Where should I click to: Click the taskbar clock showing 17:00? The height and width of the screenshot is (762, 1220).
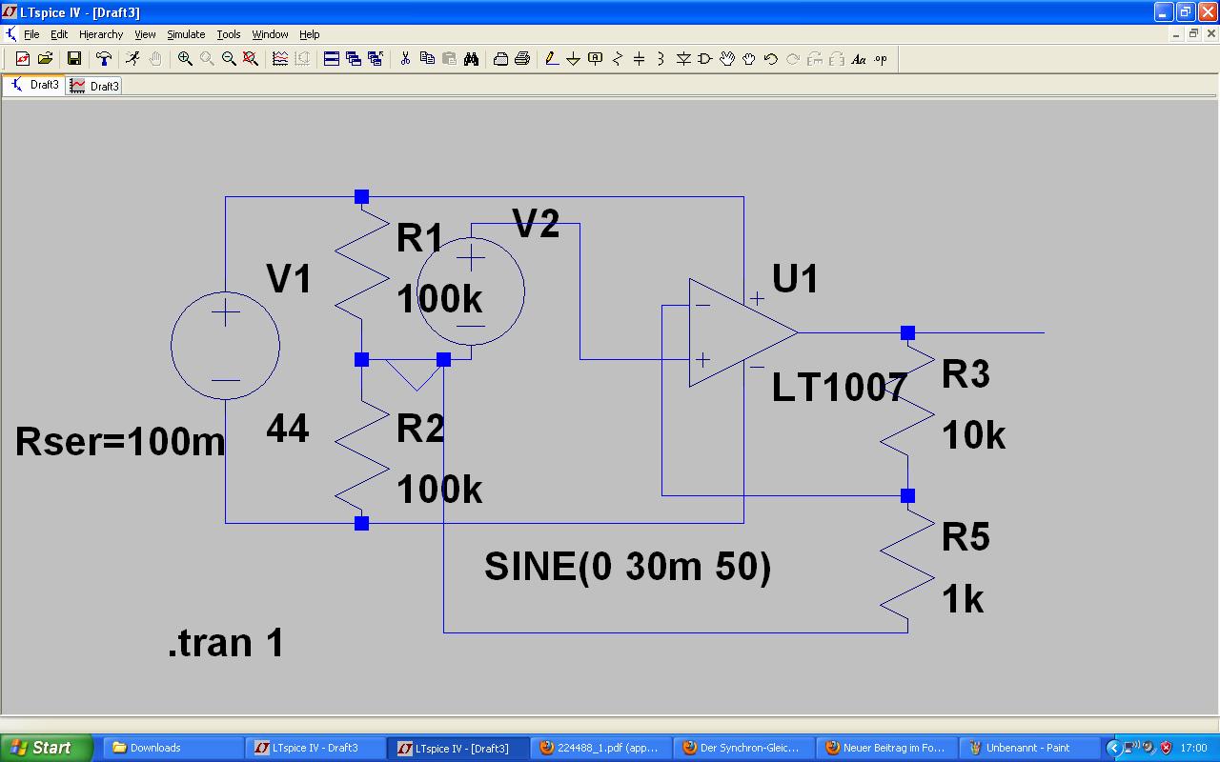1193,749
